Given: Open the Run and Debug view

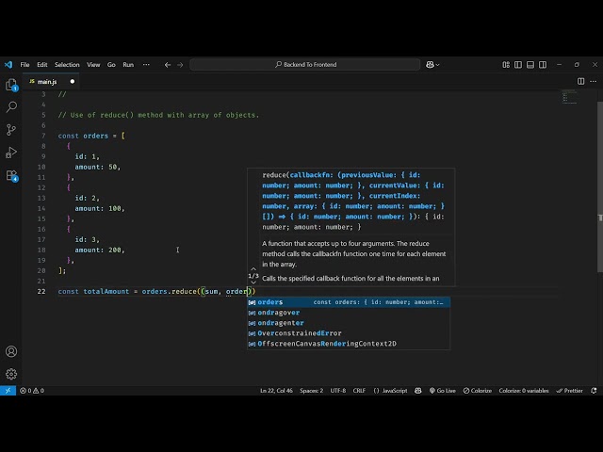Looking at the screenshot, I should tap(11, 153).
